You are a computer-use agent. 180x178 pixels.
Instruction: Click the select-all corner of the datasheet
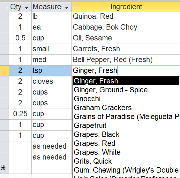point(4,7)
